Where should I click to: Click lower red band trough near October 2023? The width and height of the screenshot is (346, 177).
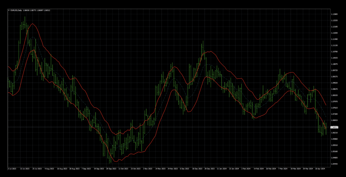(x=114, y=161)
